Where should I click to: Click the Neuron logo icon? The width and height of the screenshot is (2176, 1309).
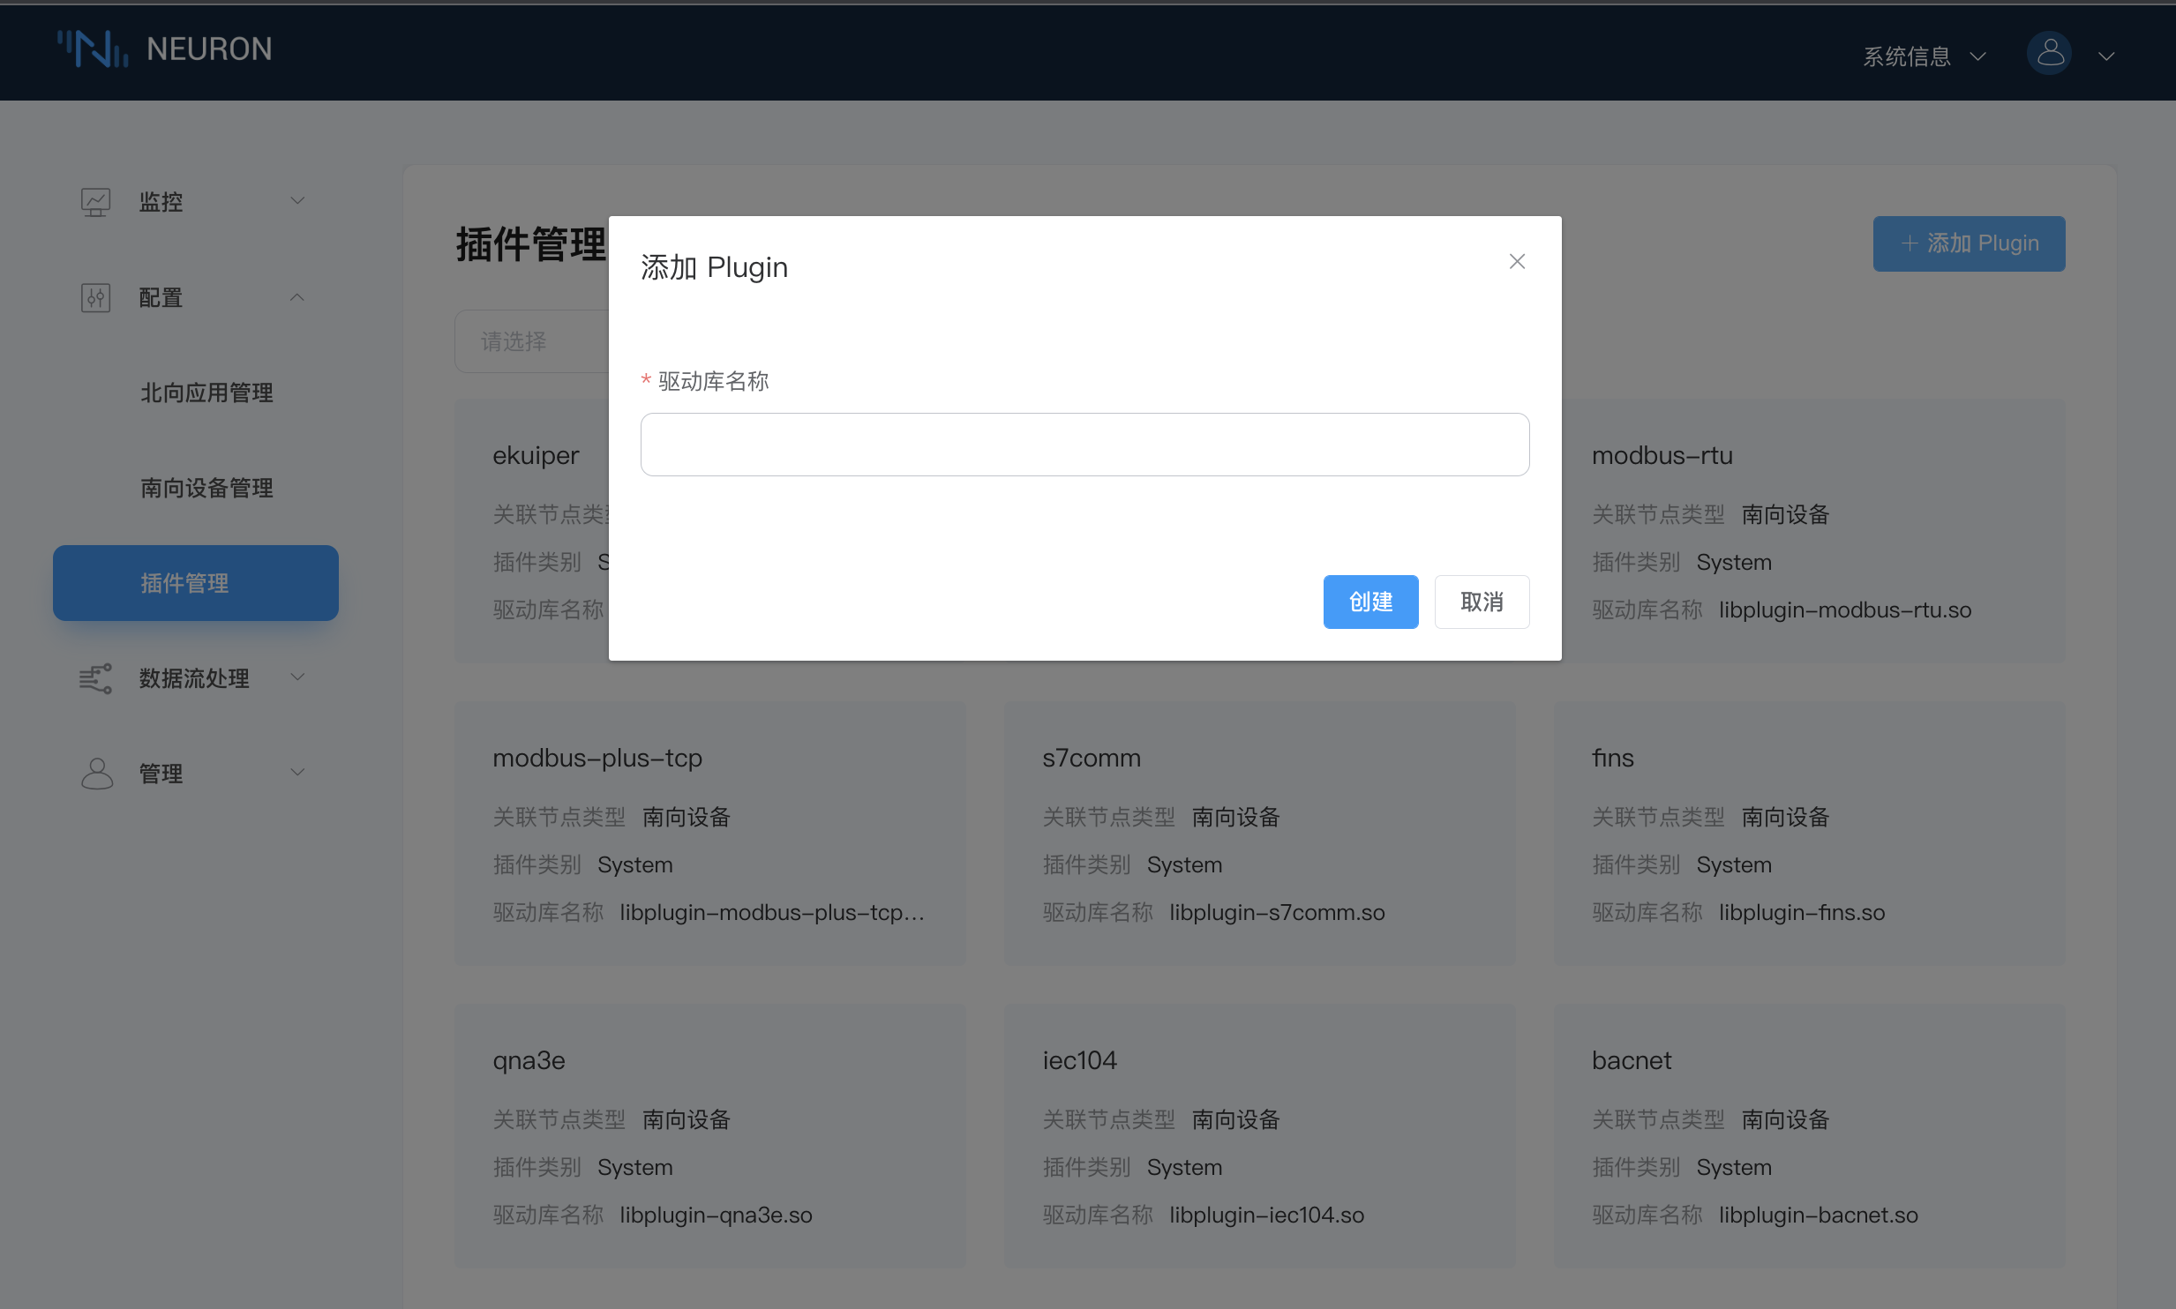[x=94, y=49]
